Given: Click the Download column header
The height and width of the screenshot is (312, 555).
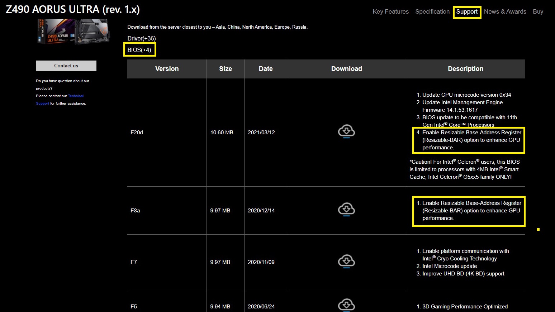Looking at the screenshot, I should click(x=346, y=69).
